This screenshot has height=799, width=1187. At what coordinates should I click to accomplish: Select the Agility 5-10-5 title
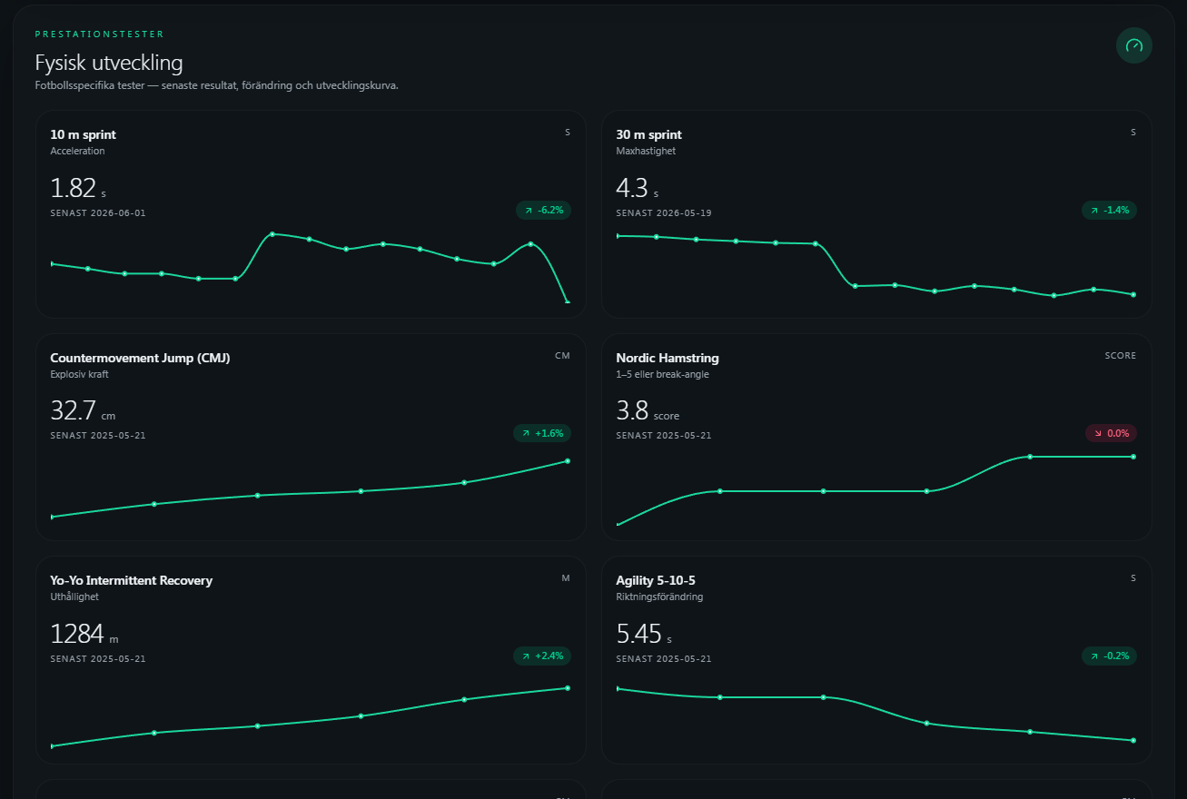point(656,581)
